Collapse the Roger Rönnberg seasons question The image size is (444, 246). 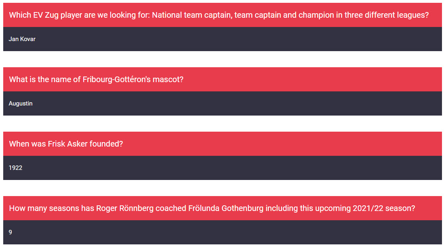[212, 208]
